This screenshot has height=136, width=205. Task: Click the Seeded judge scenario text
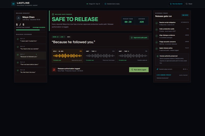pos(166,69)
